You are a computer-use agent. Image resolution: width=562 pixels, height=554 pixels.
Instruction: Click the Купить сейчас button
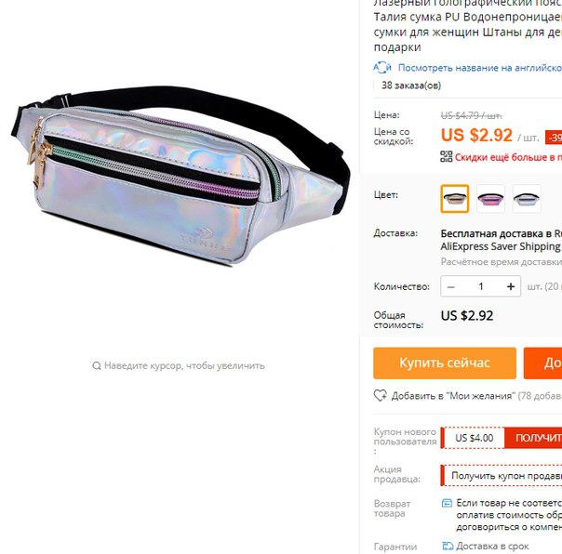(x=445, y=363)
